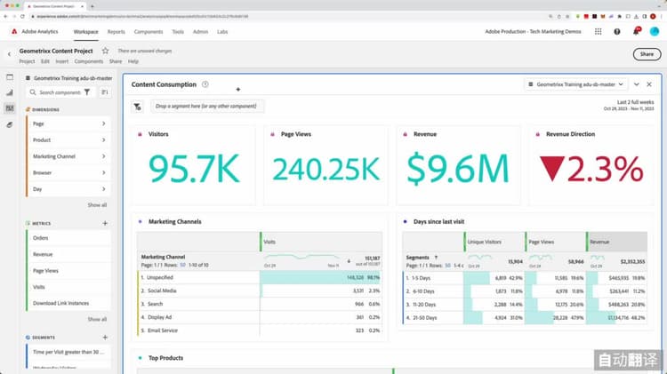Click the Search components field
This screenshot has height=374, width=667.
[x=60, y=92]
